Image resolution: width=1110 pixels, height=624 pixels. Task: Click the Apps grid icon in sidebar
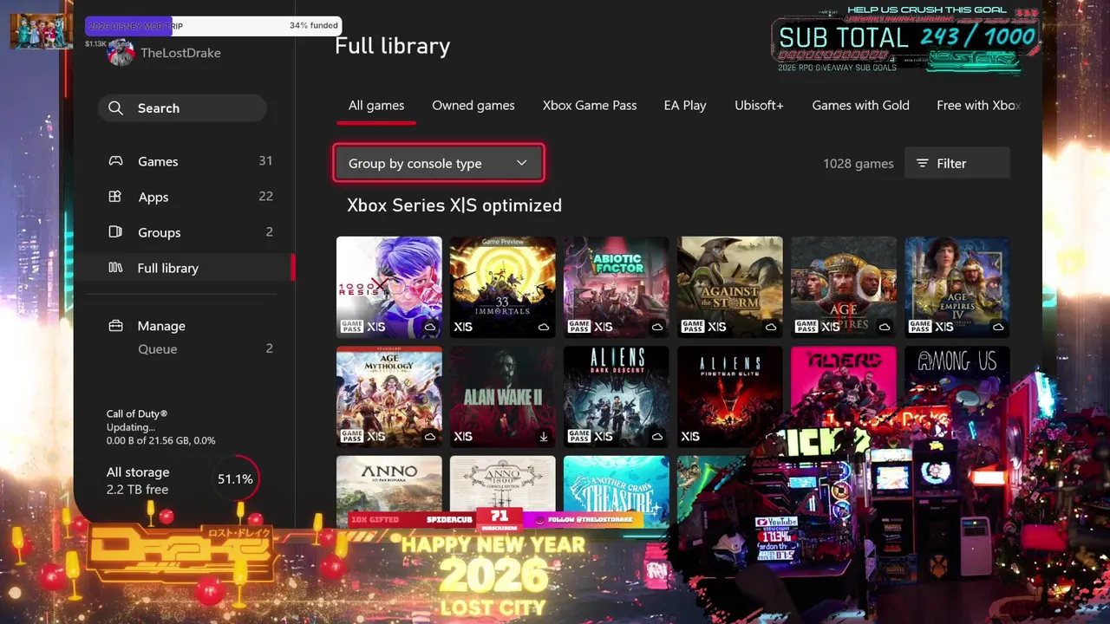pos(114,197)
